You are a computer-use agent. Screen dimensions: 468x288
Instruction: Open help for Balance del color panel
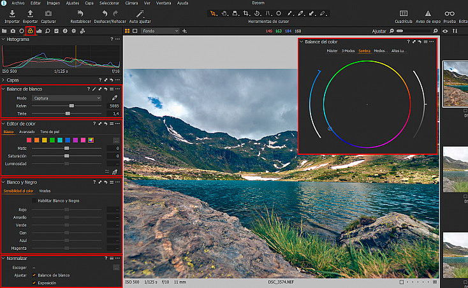click(x=408, y=42)
